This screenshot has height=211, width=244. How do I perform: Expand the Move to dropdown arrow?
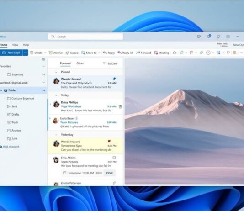[x=99, y=53]
